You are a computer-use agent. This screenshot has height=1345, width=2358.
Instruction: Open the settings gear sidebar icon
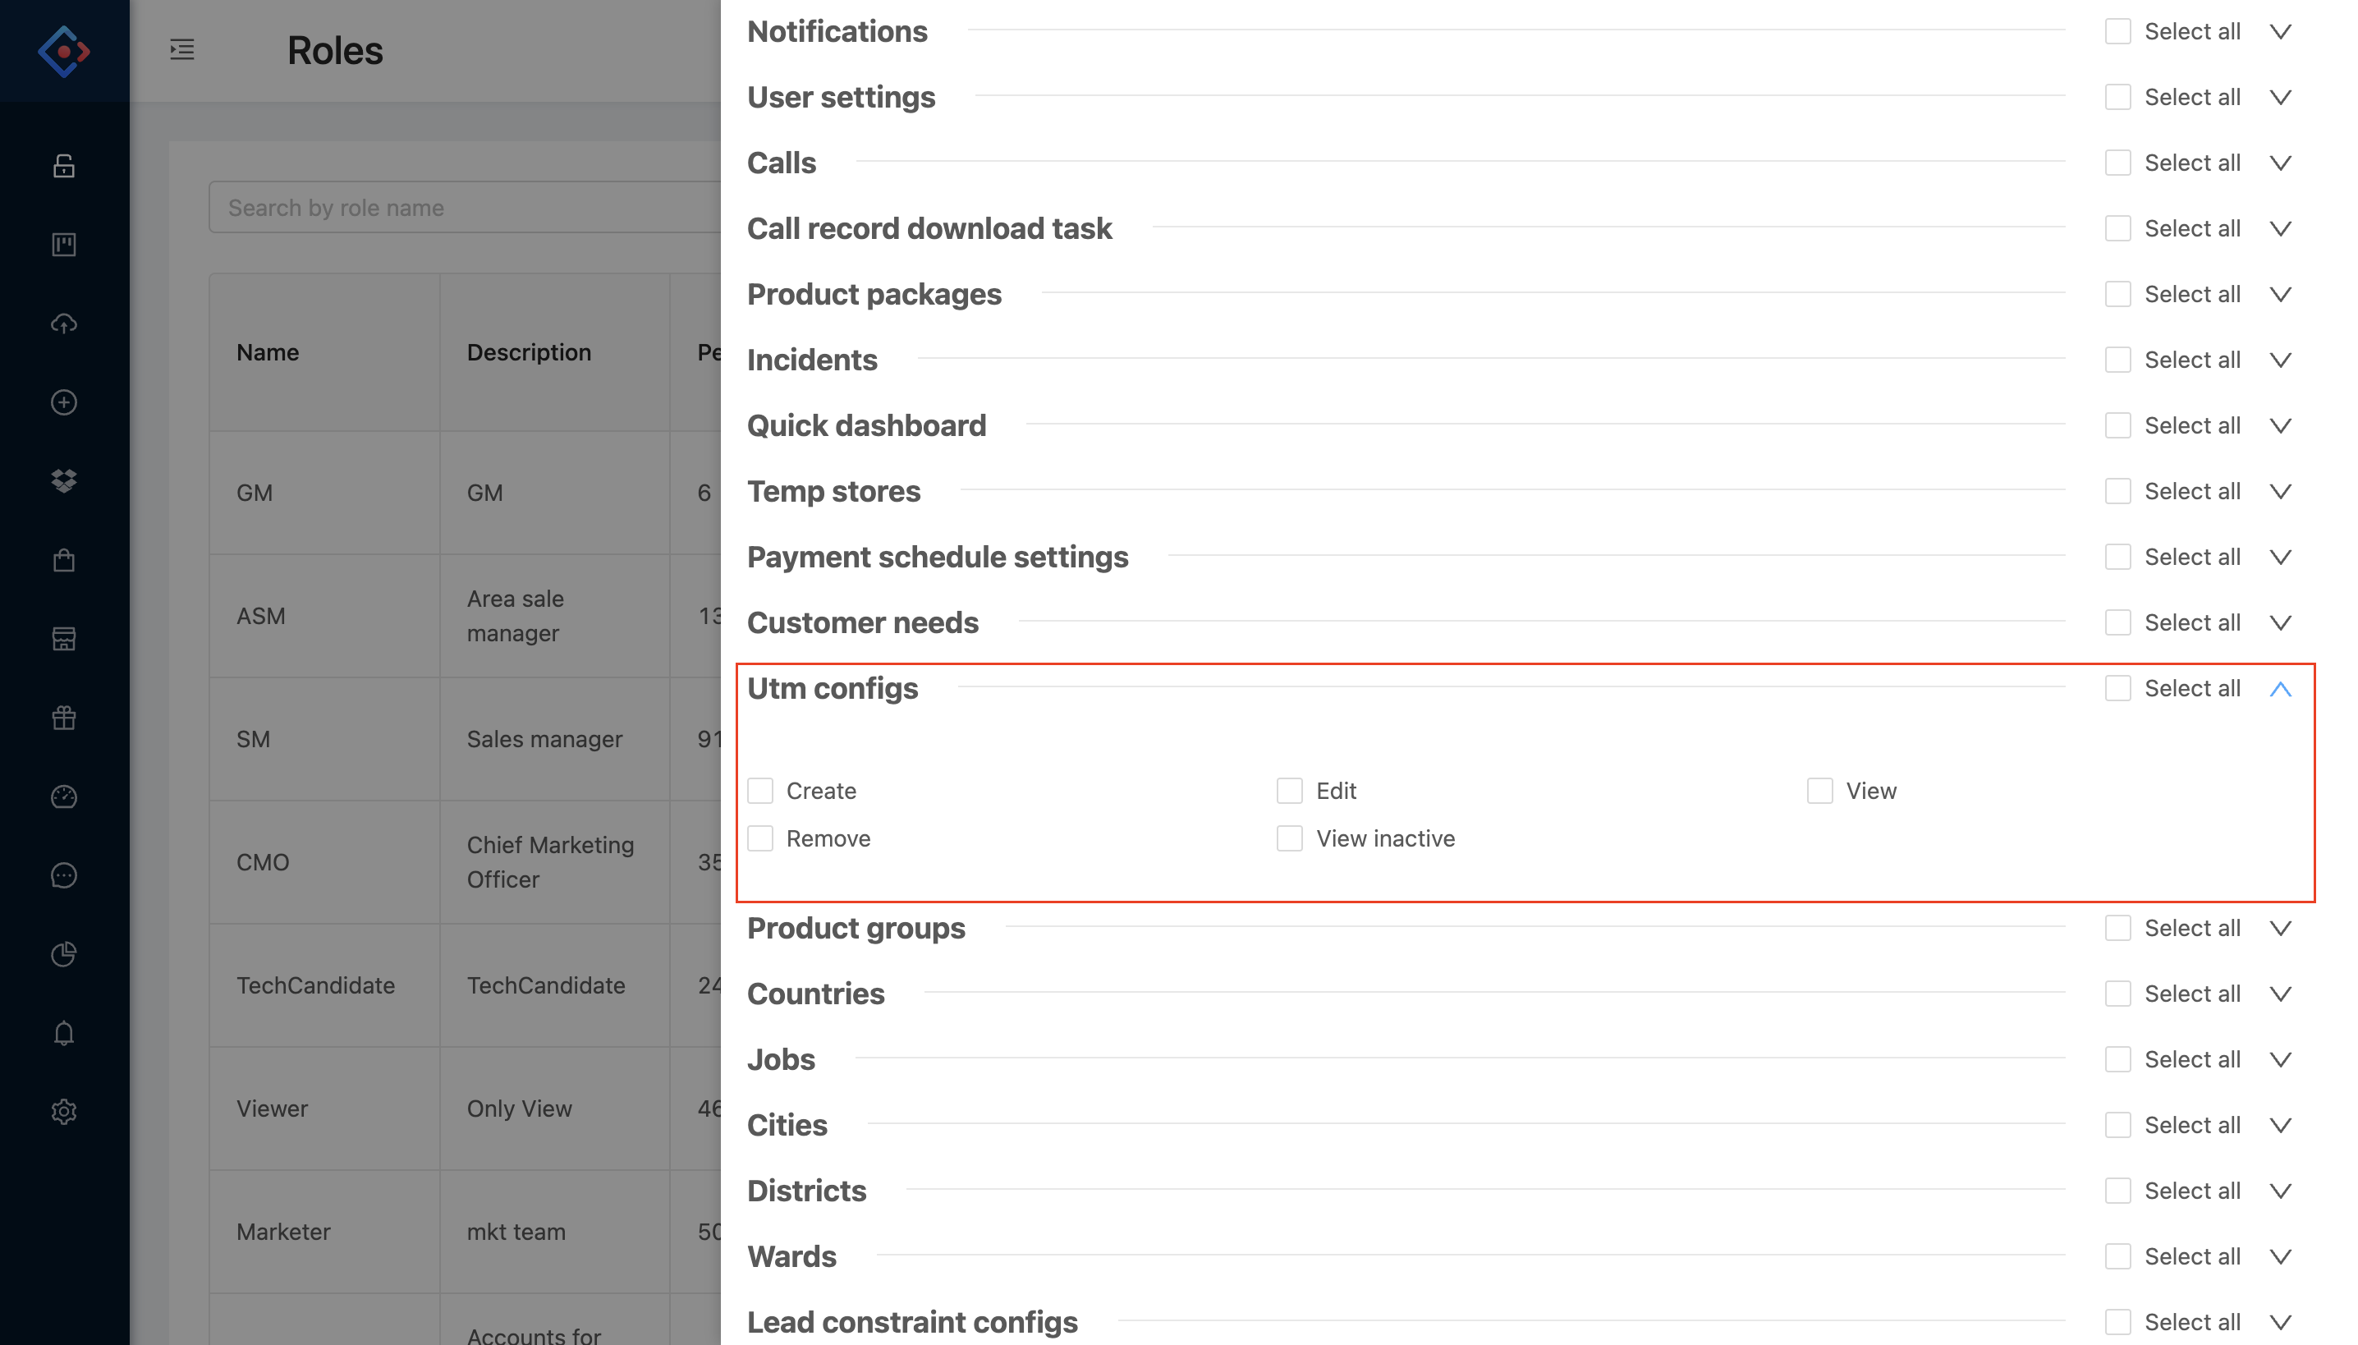(64, 1111)
